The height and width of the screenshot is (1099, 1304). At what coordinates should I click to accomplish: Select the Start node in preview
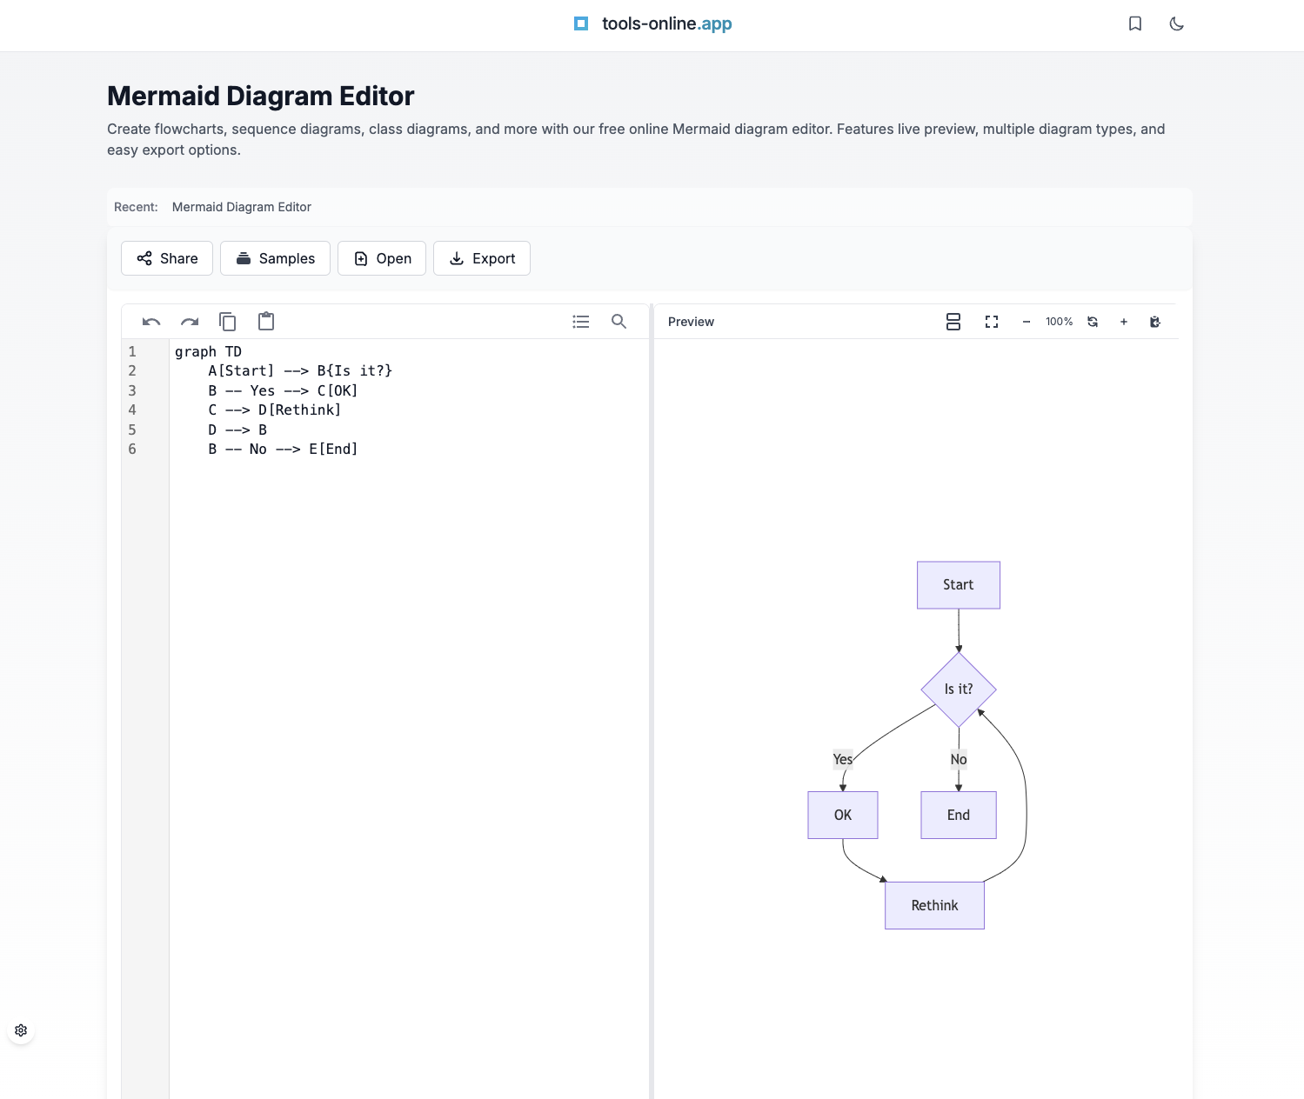959,585
